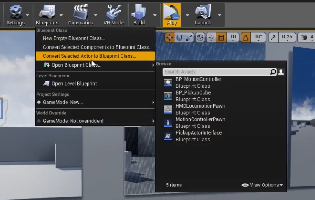Toggle grid snapping in viewport
Image resolution: width=315 pixels, height=200 pixels.
221,38
